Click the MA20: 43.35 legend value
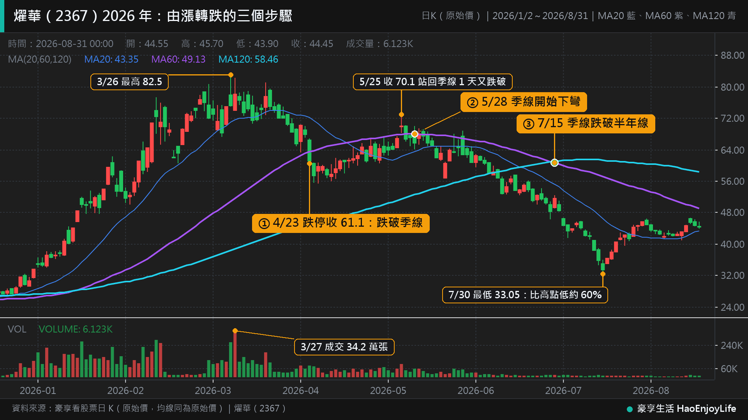748x420 pixels. 111,59
